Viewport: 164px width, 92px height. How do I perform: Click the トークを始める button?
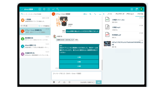44,26
